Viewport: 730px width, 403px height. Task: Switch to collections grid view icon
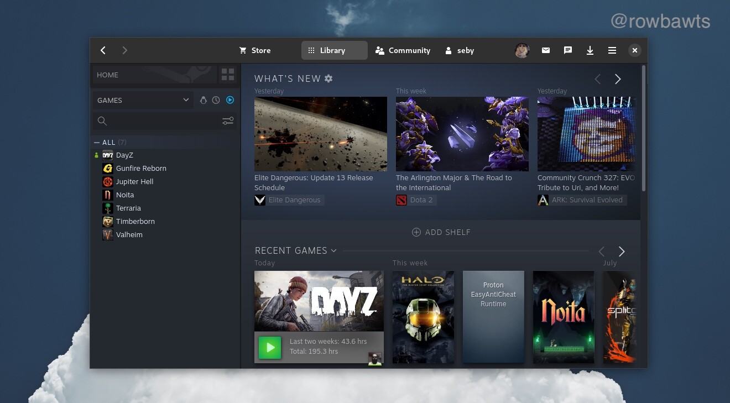coord(228,75)
